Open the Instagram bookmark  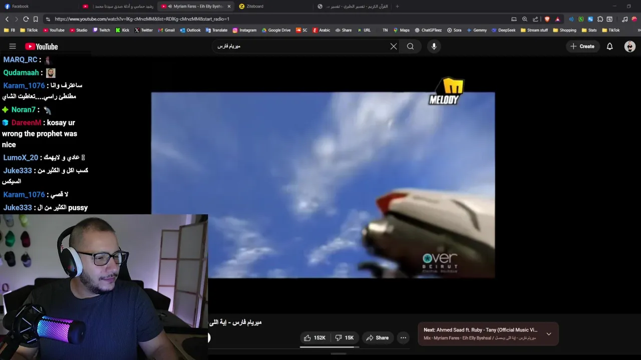pos(244,30)
